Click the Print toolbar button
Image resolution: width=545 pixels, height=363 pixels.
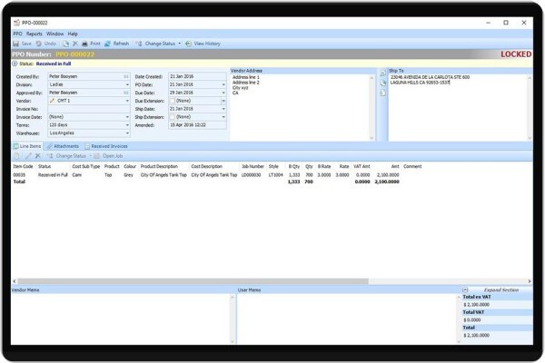tap(91, 44)
